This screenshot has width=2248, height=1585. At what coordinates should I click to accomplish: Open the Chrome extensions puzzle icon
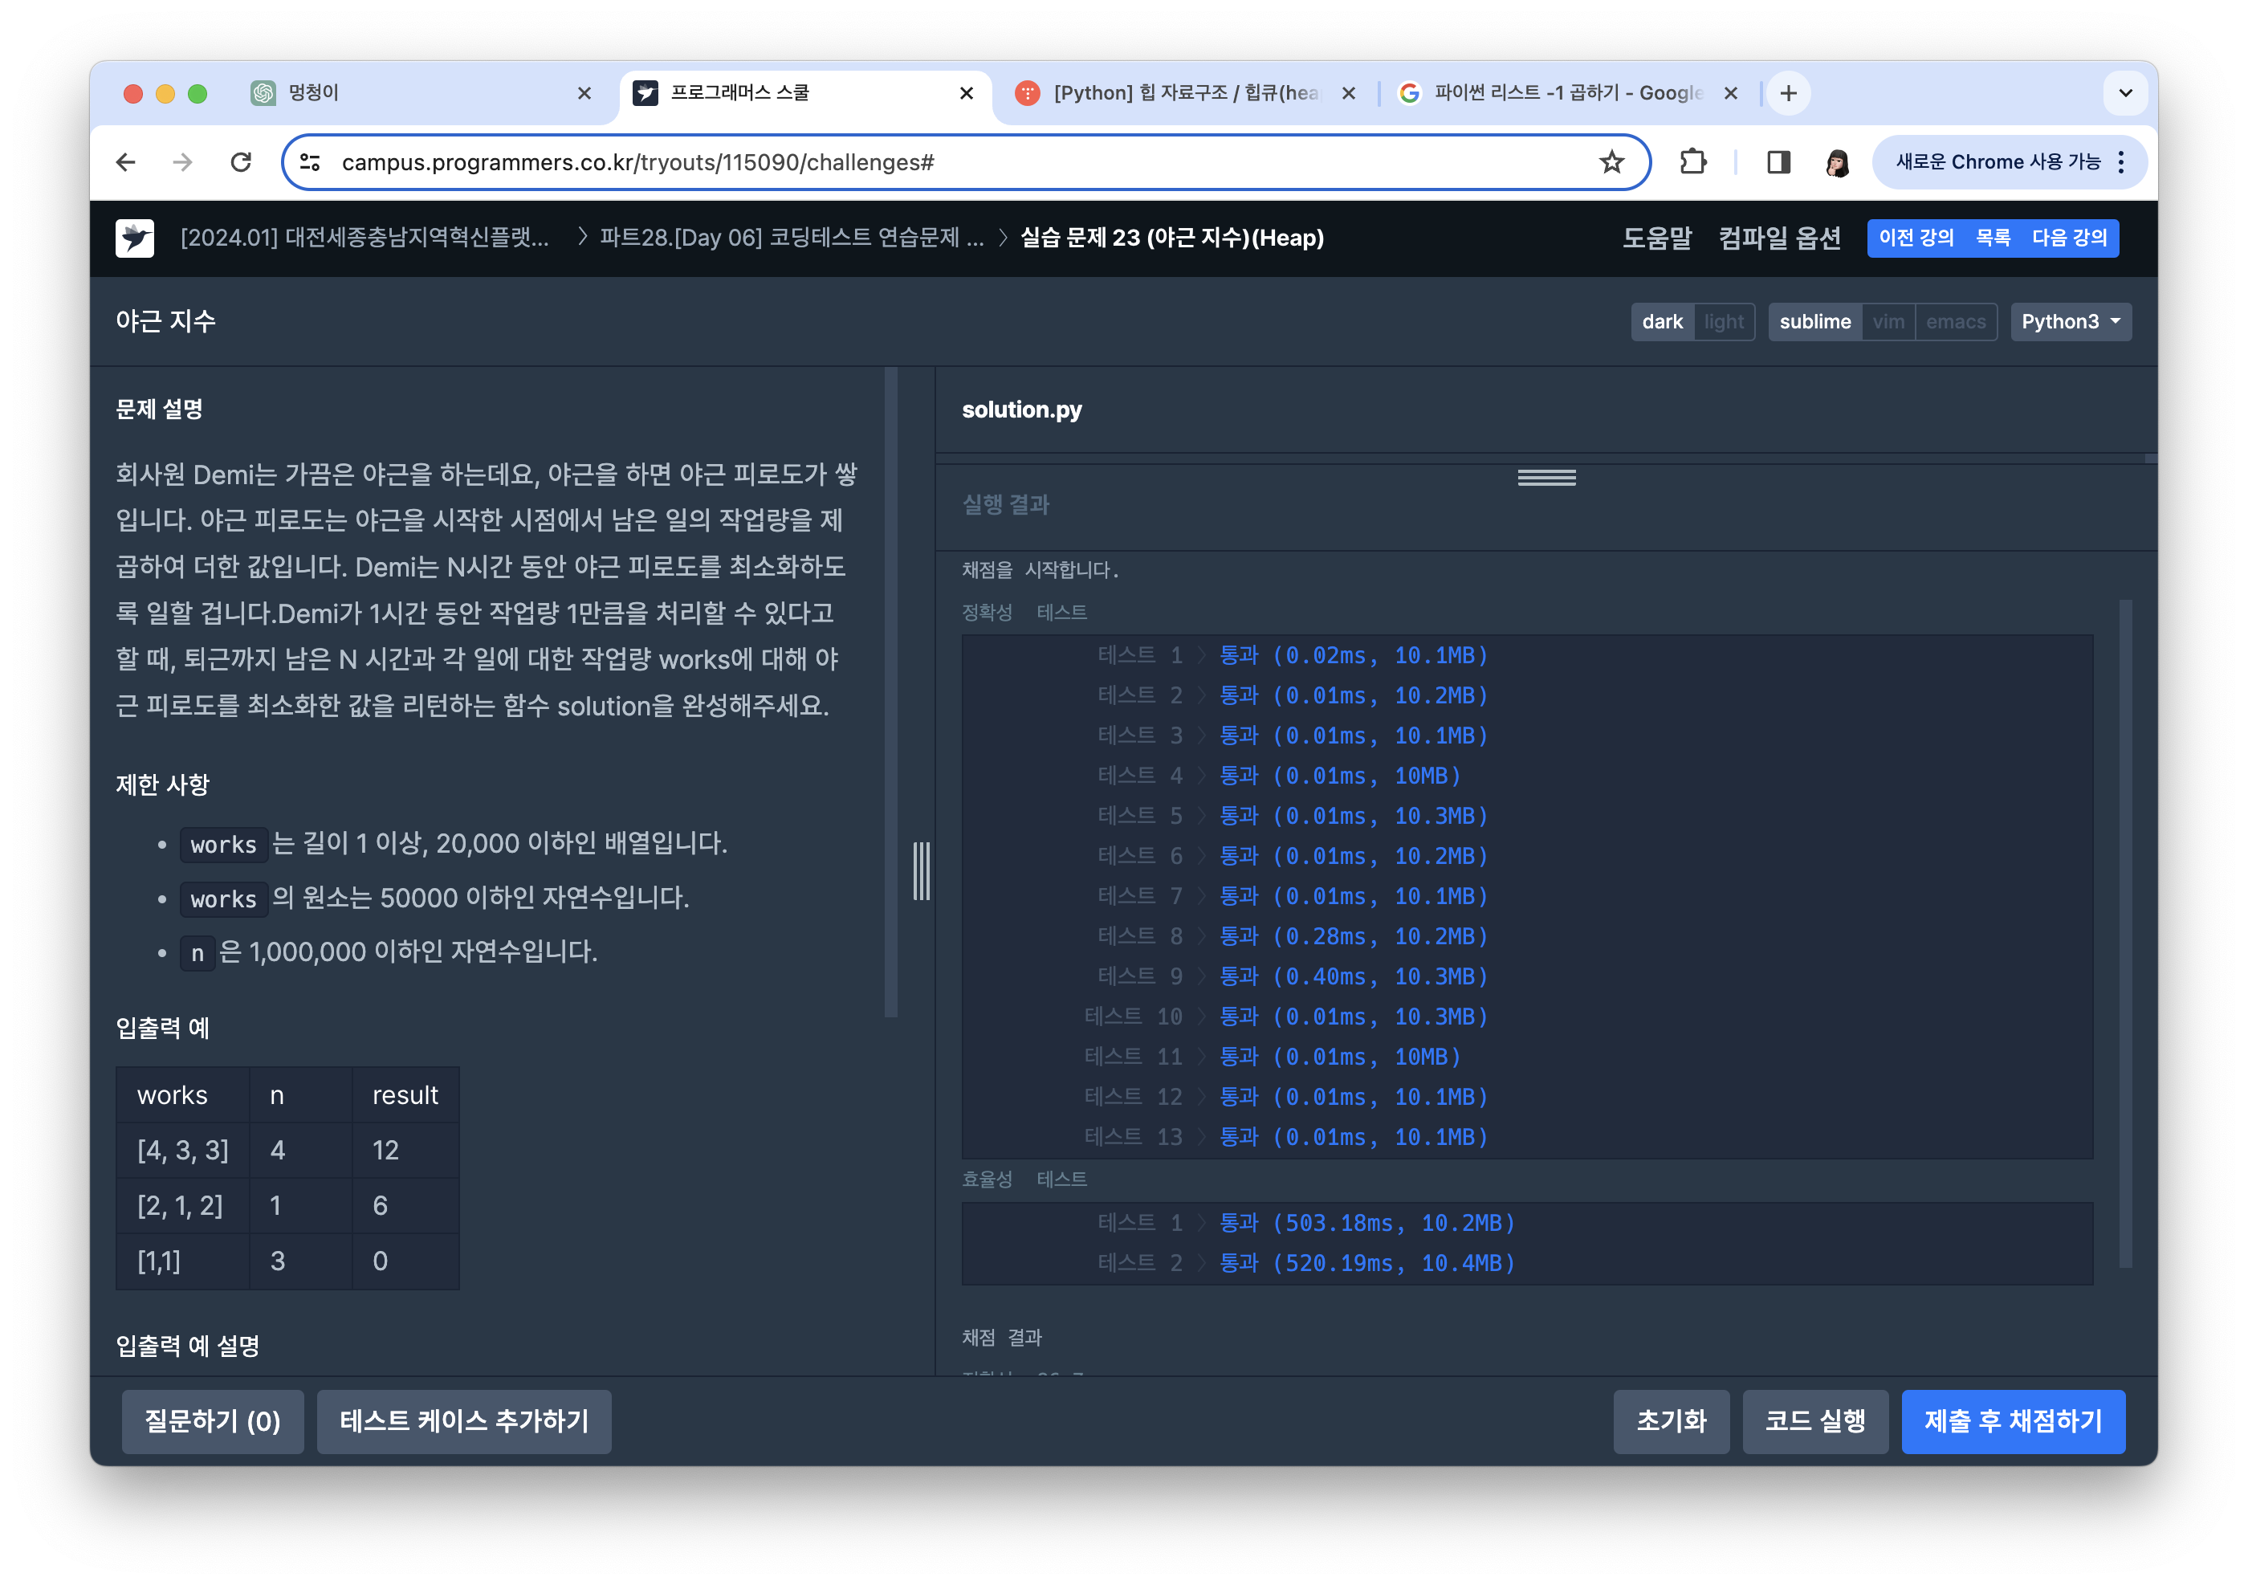coord(1693,162)
